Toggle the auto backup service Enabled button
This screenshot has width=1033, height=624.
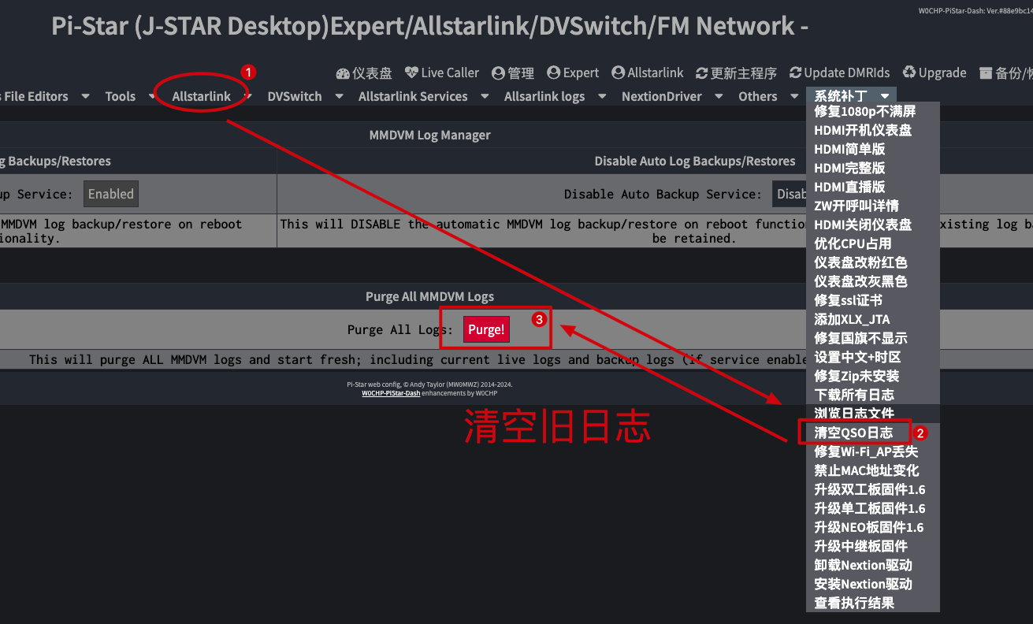[x=110, y=194]
